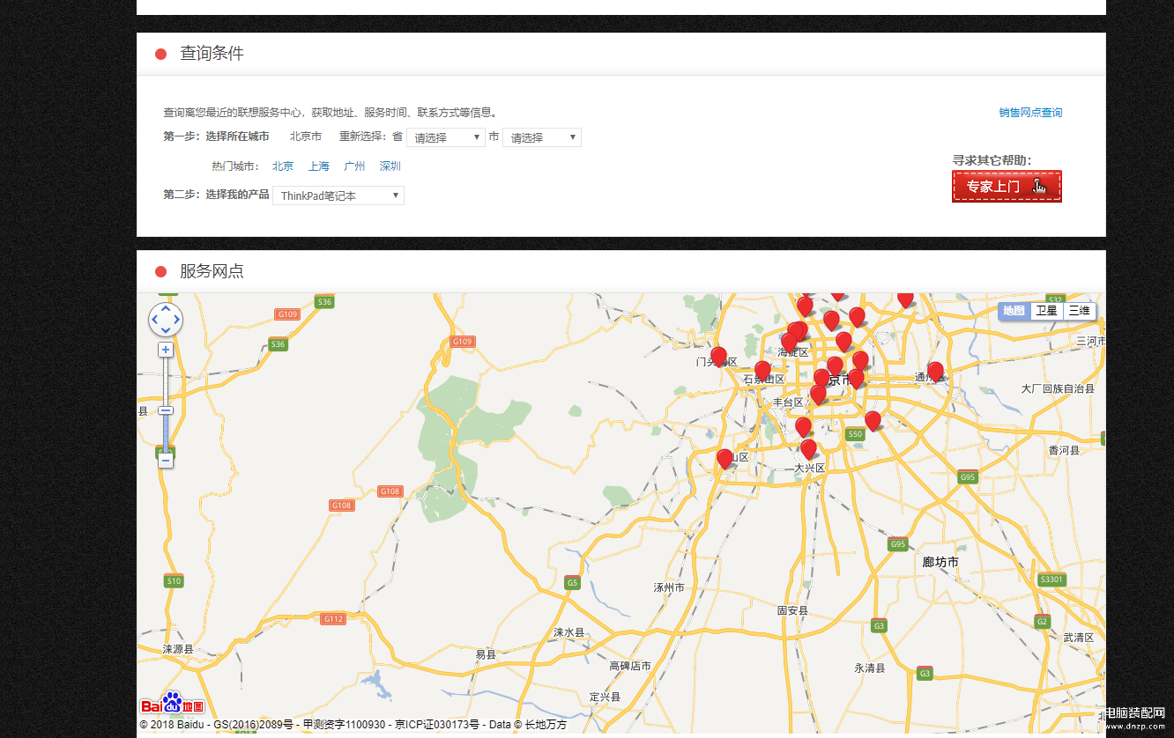Switch map view to 三维

(1079, 311)
